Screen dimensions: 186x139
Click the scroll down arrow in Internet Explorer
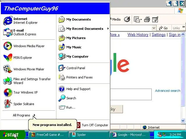click(x=183, y=121)
